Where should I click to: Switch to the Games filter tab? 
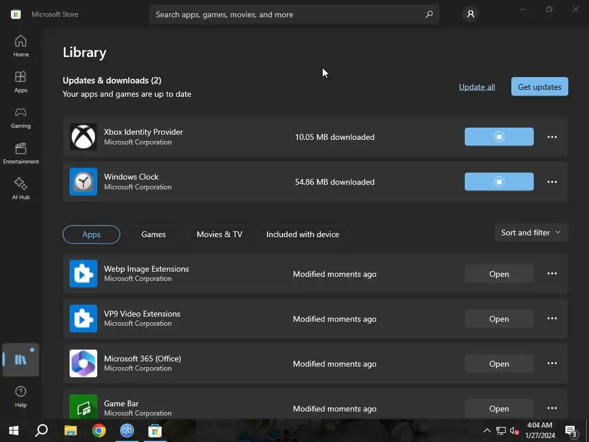point(153,234)
